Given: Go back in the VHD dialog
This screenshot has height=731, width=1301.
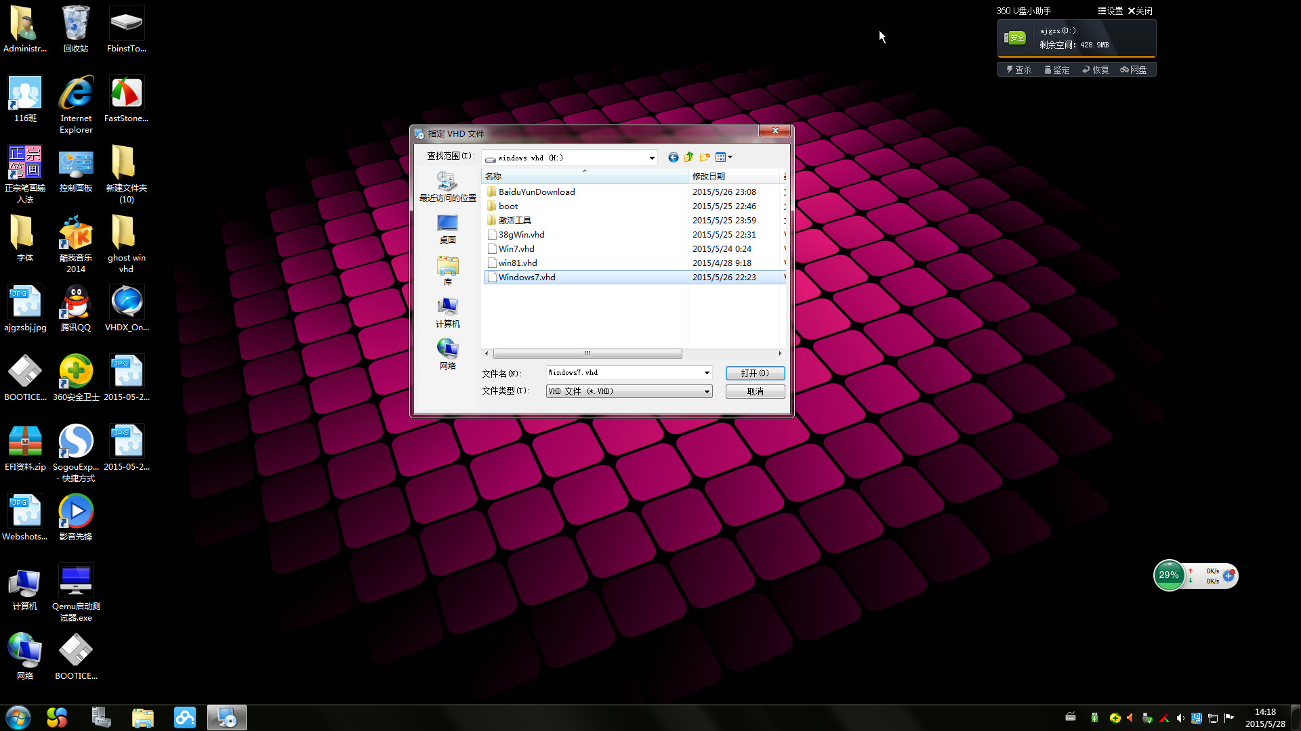Looking at the screenshot, I should 673,157.
